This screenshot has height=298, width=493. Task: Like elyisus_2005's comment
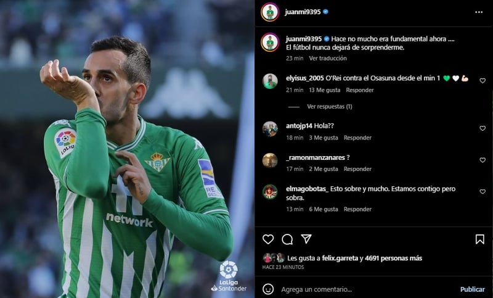tap(483, 81)
